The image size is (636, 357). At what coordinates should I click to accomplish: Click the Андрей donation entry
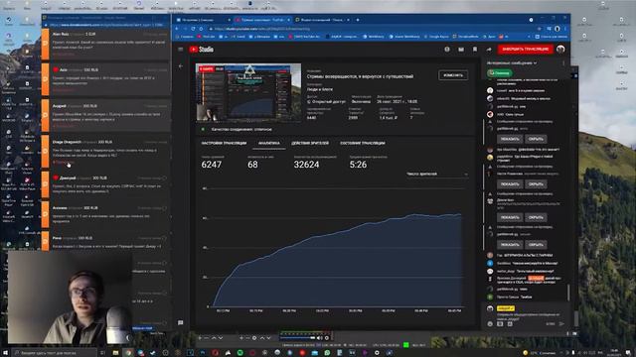[105, 115]
